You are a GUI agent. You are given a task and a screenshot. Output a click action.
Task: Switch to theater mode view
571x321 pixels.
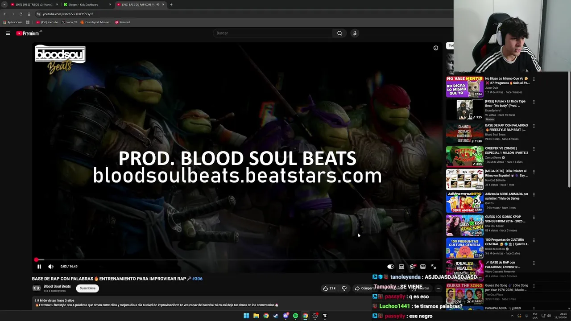pos(423,267)
